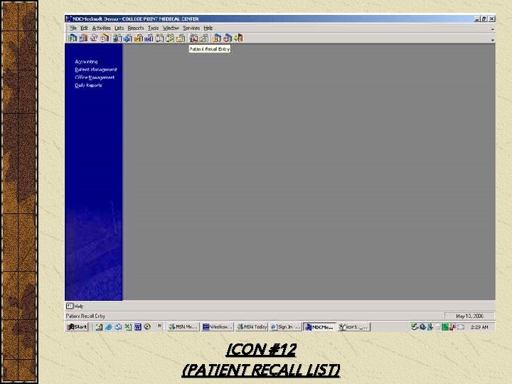Open the Reports menu
The width and height of the screenshot is (512, 384).
click(136, 28)
